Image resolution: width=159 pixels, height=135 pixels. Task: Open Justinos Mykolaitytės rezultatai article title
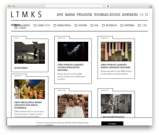[71, 67]
